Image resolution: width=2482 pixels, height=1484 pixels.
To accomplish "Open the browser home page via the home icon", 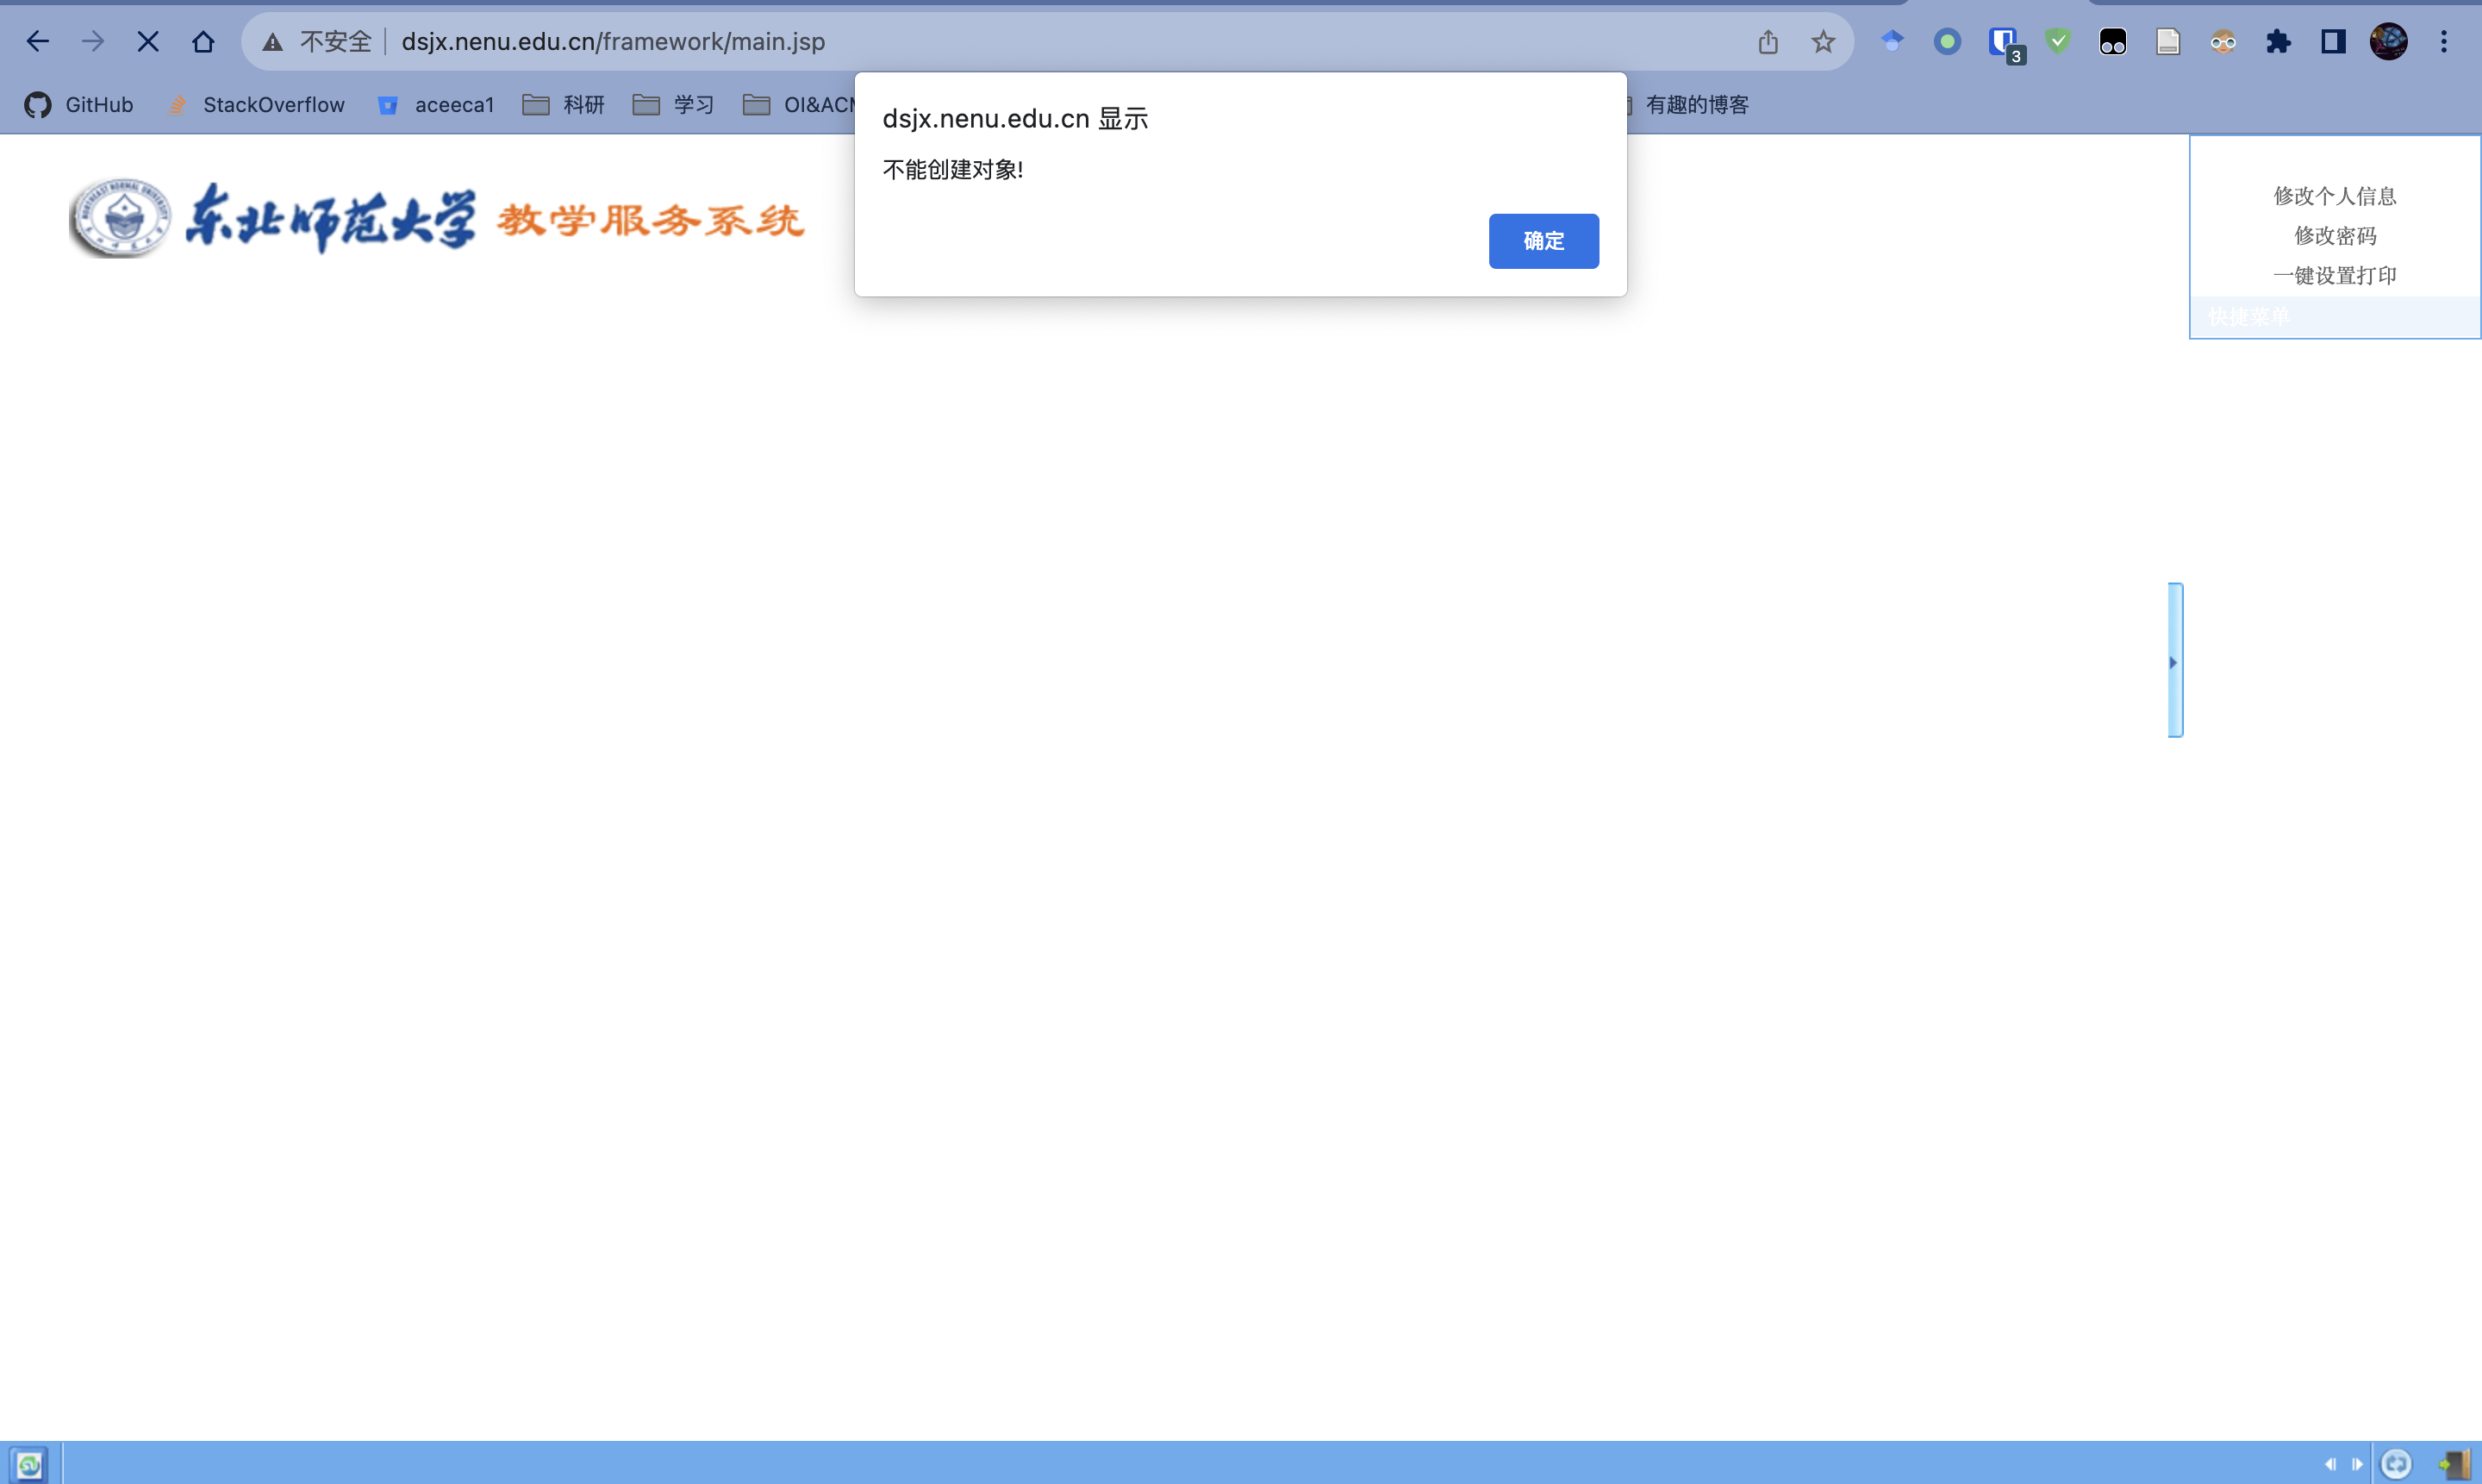I will pyautogui.click(x=203, y=41).
